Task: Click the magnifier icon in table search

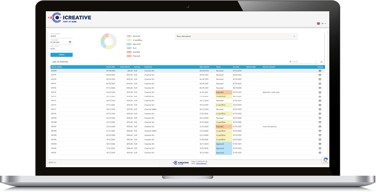Action: (291, 62)
